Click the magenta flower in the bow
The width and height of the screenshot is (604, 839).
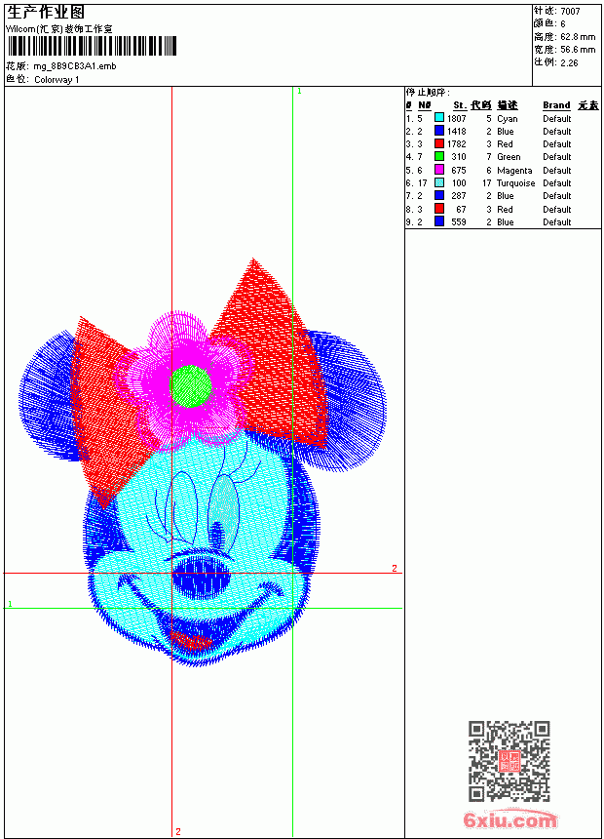[185, 381]
